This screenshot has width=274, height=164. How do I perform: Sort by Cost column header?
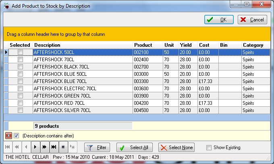click(208, 45)
